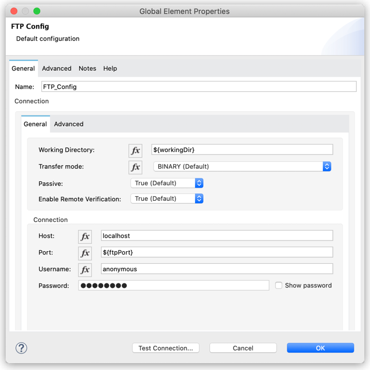Click the Name field containing FTP_Config
The height and width of the screenshot is (370, 370).
click(x=199, y=87)
